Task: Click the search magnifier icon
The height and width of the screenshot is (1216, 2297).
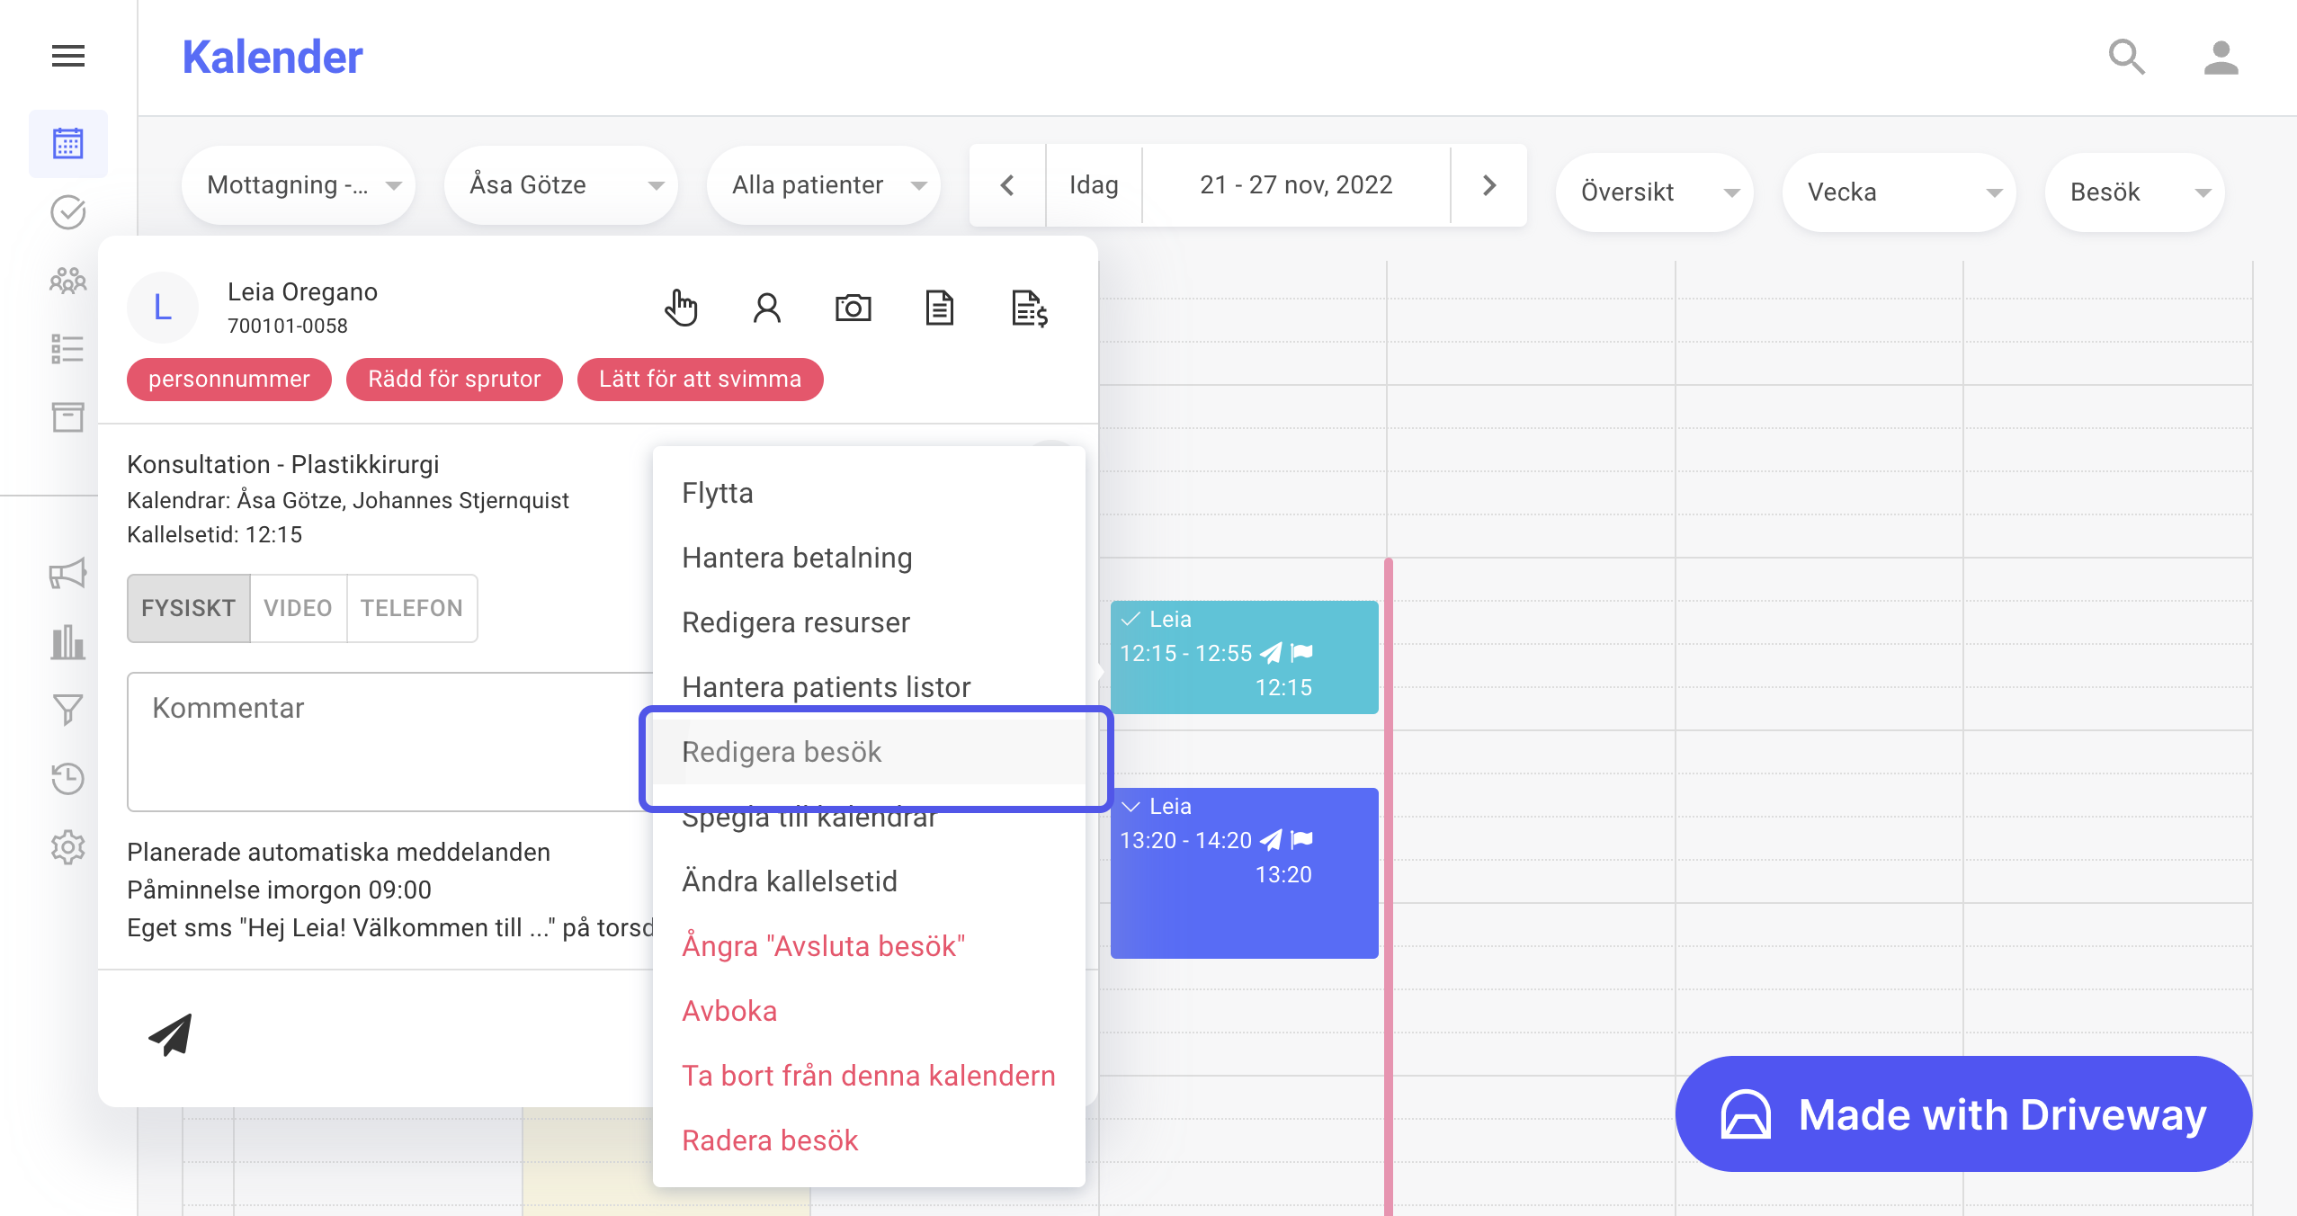Action: pyautogui.click(x=2127, y=58)
